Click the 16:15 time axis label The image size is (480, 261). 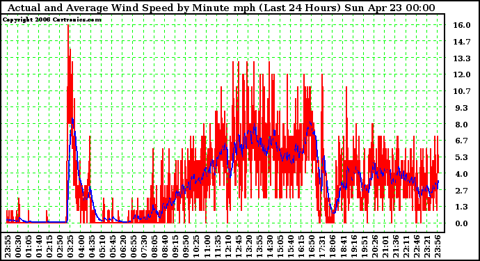click(x=301, y=246)
